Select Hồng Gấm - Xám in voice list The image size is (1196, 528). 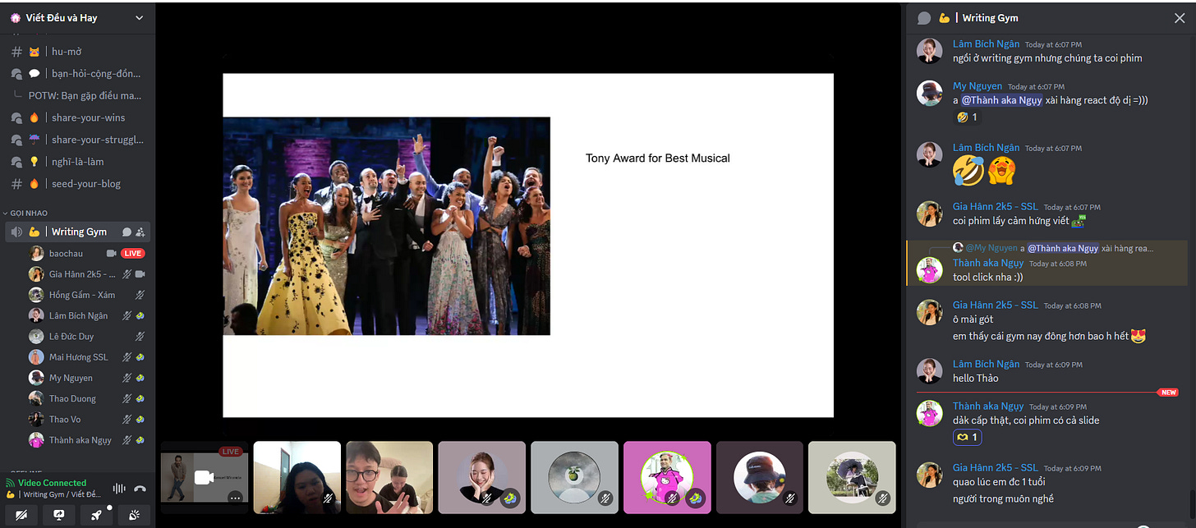coord(87,295)
